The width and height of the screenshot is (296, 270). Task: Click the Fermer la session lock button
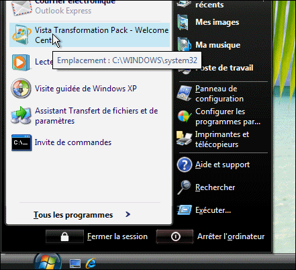64,236
